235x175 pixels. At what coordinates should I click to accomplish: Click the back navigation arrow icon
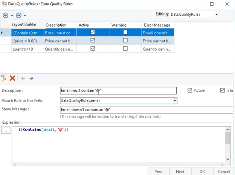[x=5, y=15]
